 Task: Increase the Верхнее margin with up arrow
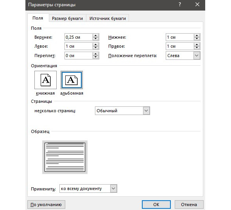point(96,36)
